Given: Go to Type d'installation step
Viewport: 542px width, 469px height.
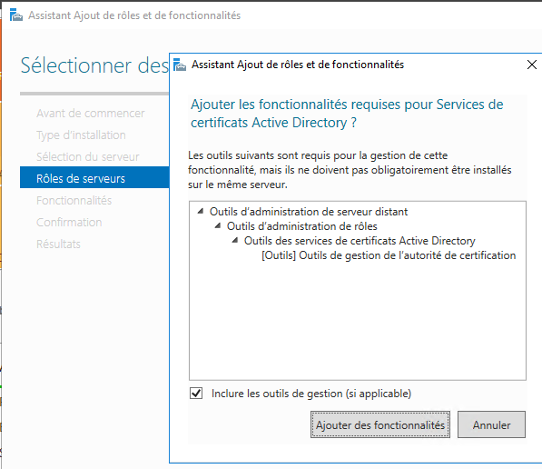Looking at the screenshot, I should point(81,135).
